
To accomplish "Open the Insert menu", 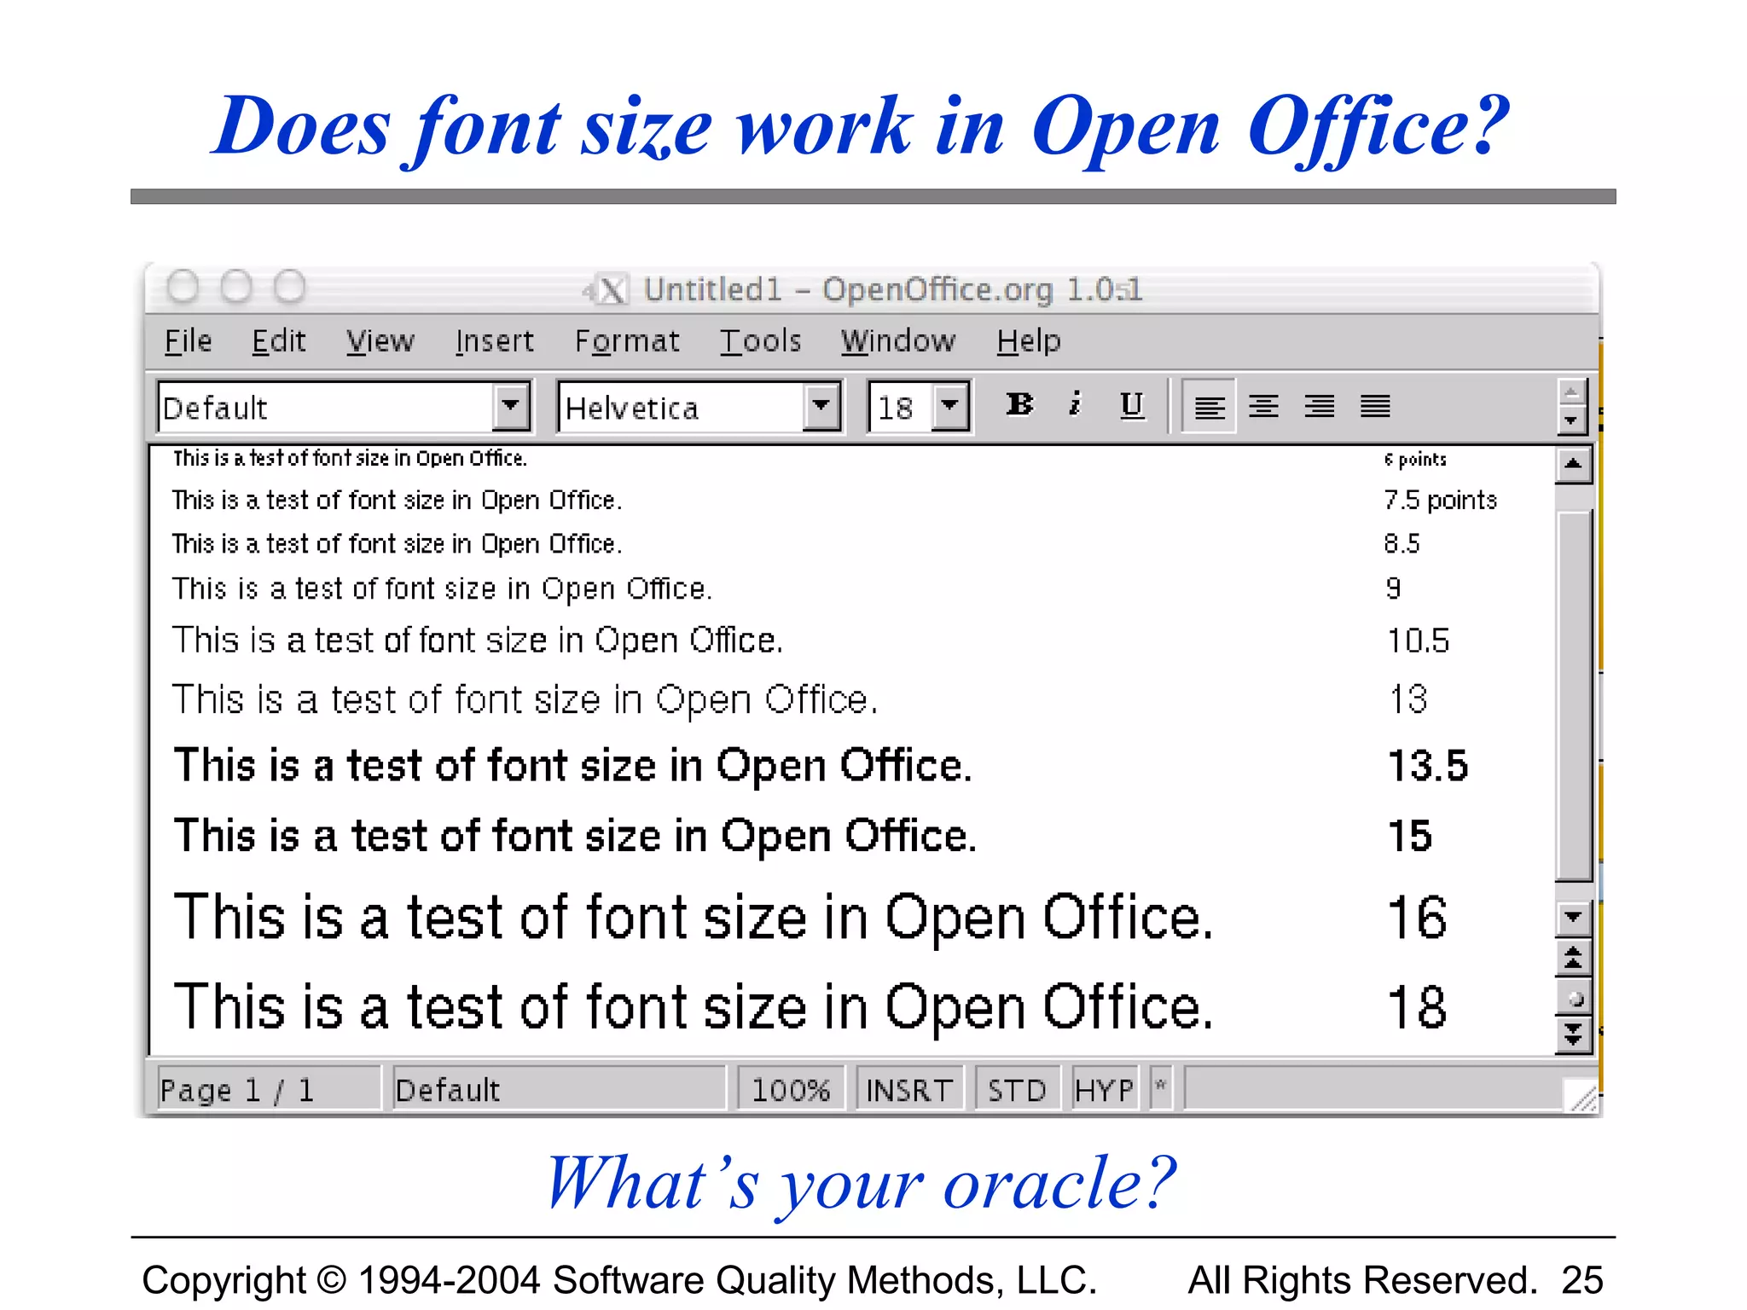I will click(x=494, y=341).
